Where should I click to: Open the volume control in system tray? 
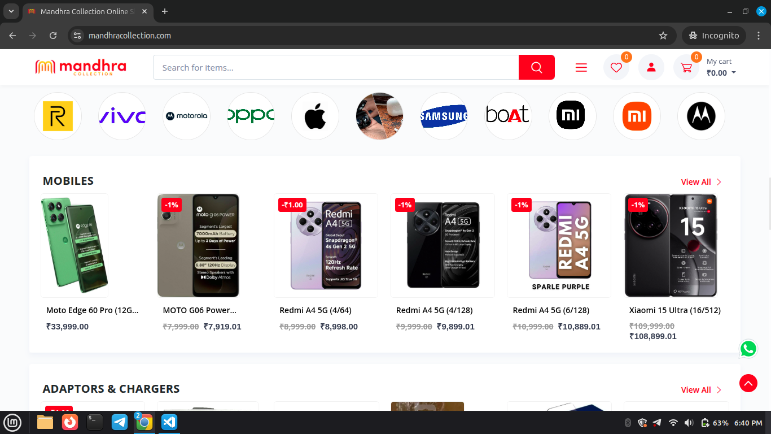coord(689,423)
